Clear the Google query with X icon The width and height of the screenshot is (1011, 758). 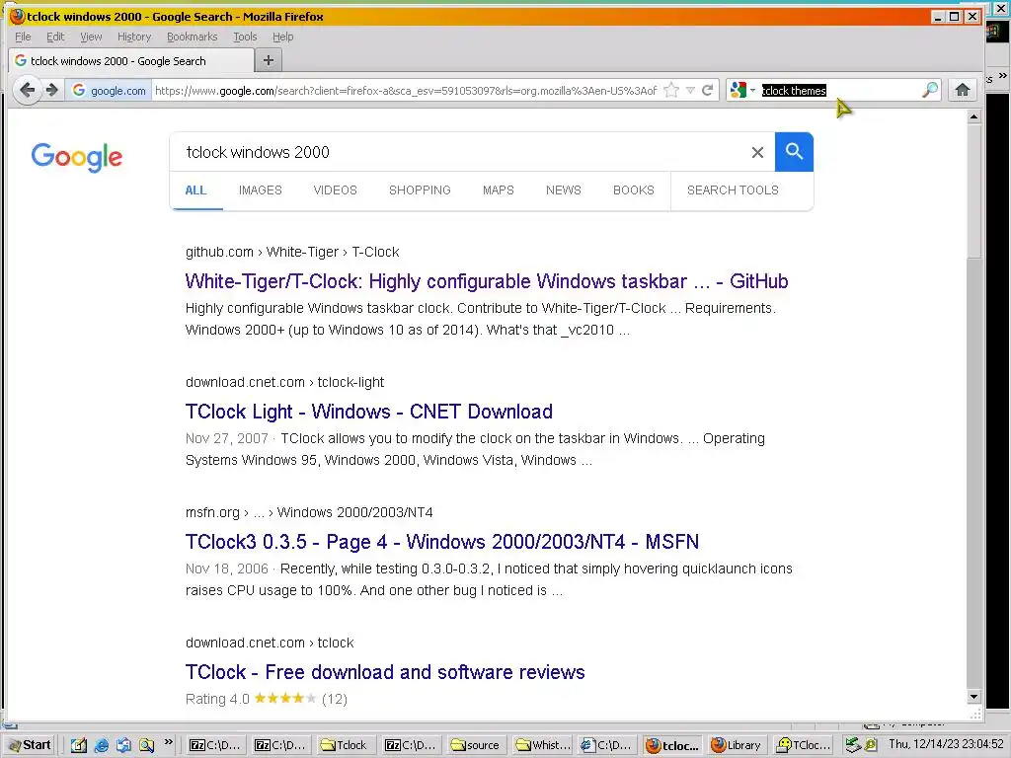(x=757, y=152)
